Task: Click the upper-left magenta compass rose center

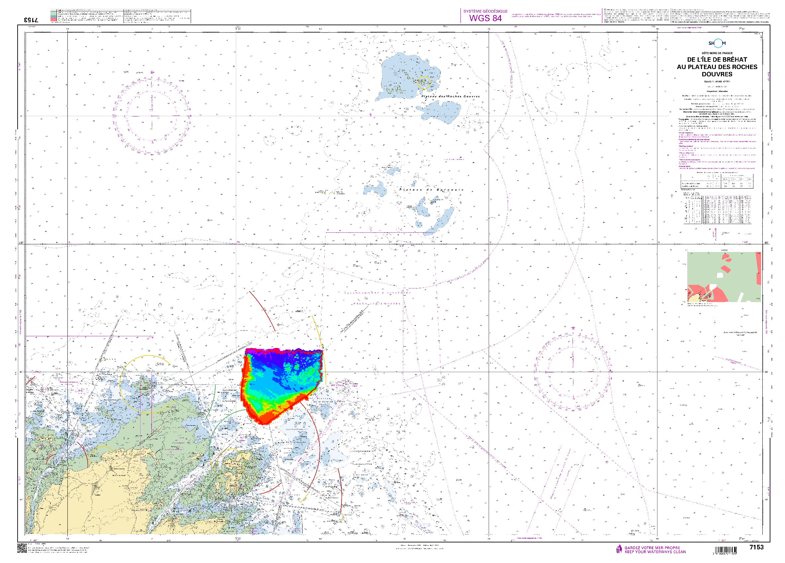Action: pos(151,116)
